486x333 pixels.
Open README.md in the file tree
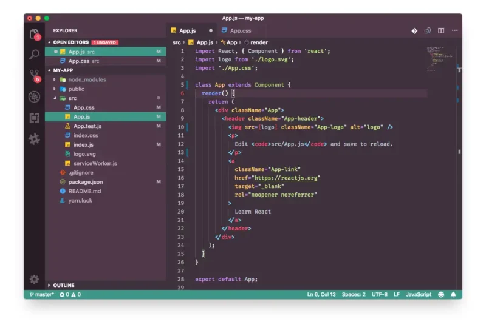(105, 191)
